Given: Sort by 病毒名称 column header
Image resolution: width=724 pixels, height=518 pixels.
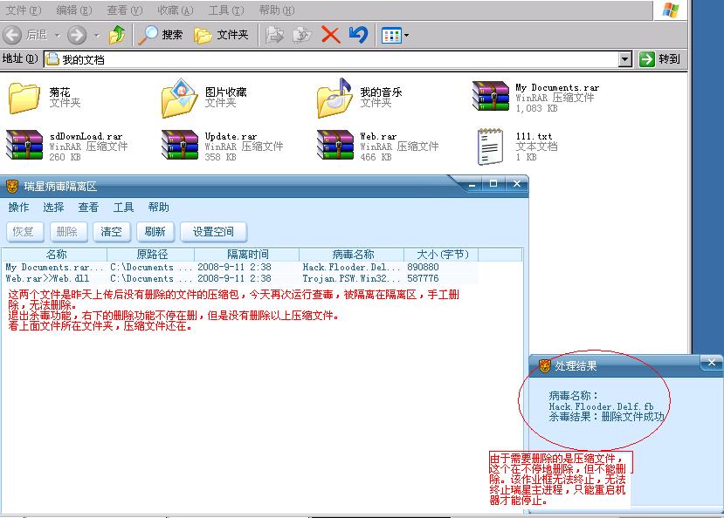Looking at the screenshot, I should click(352, 255).
